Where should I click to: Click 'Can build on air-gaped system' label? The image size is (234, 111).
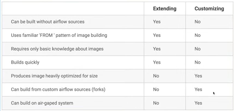tap(42, 103)
